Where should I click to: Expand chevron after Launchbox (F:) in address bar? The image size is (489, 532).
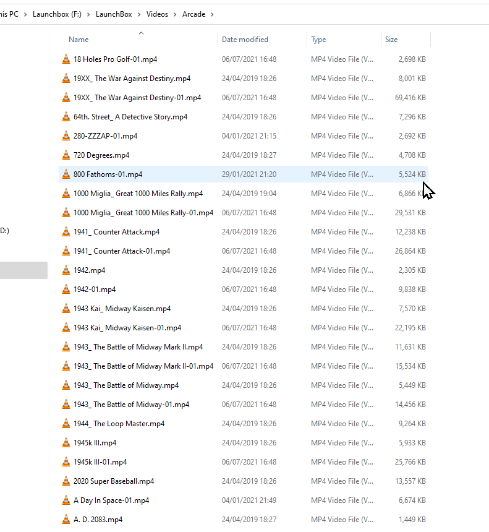tap(88, 14)
